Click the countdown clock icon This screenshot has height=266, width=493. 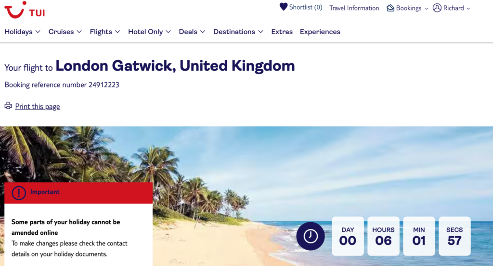(311, 236)
